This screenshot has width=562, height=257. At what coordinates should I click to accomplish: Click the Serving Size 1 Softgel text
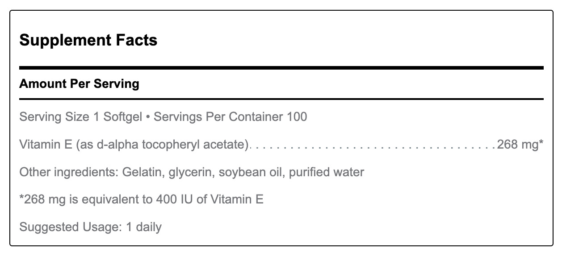point(81,117)
